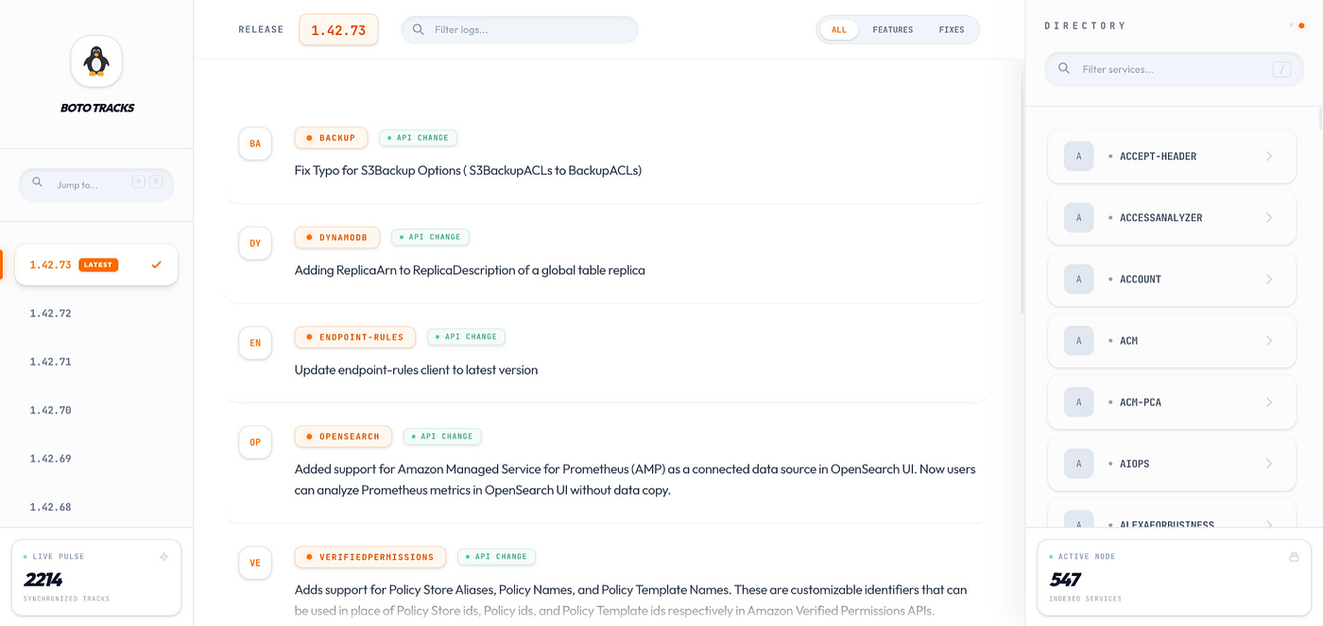
Task: Click the LATEST badge on version 1.42.73
Action: 98,265
